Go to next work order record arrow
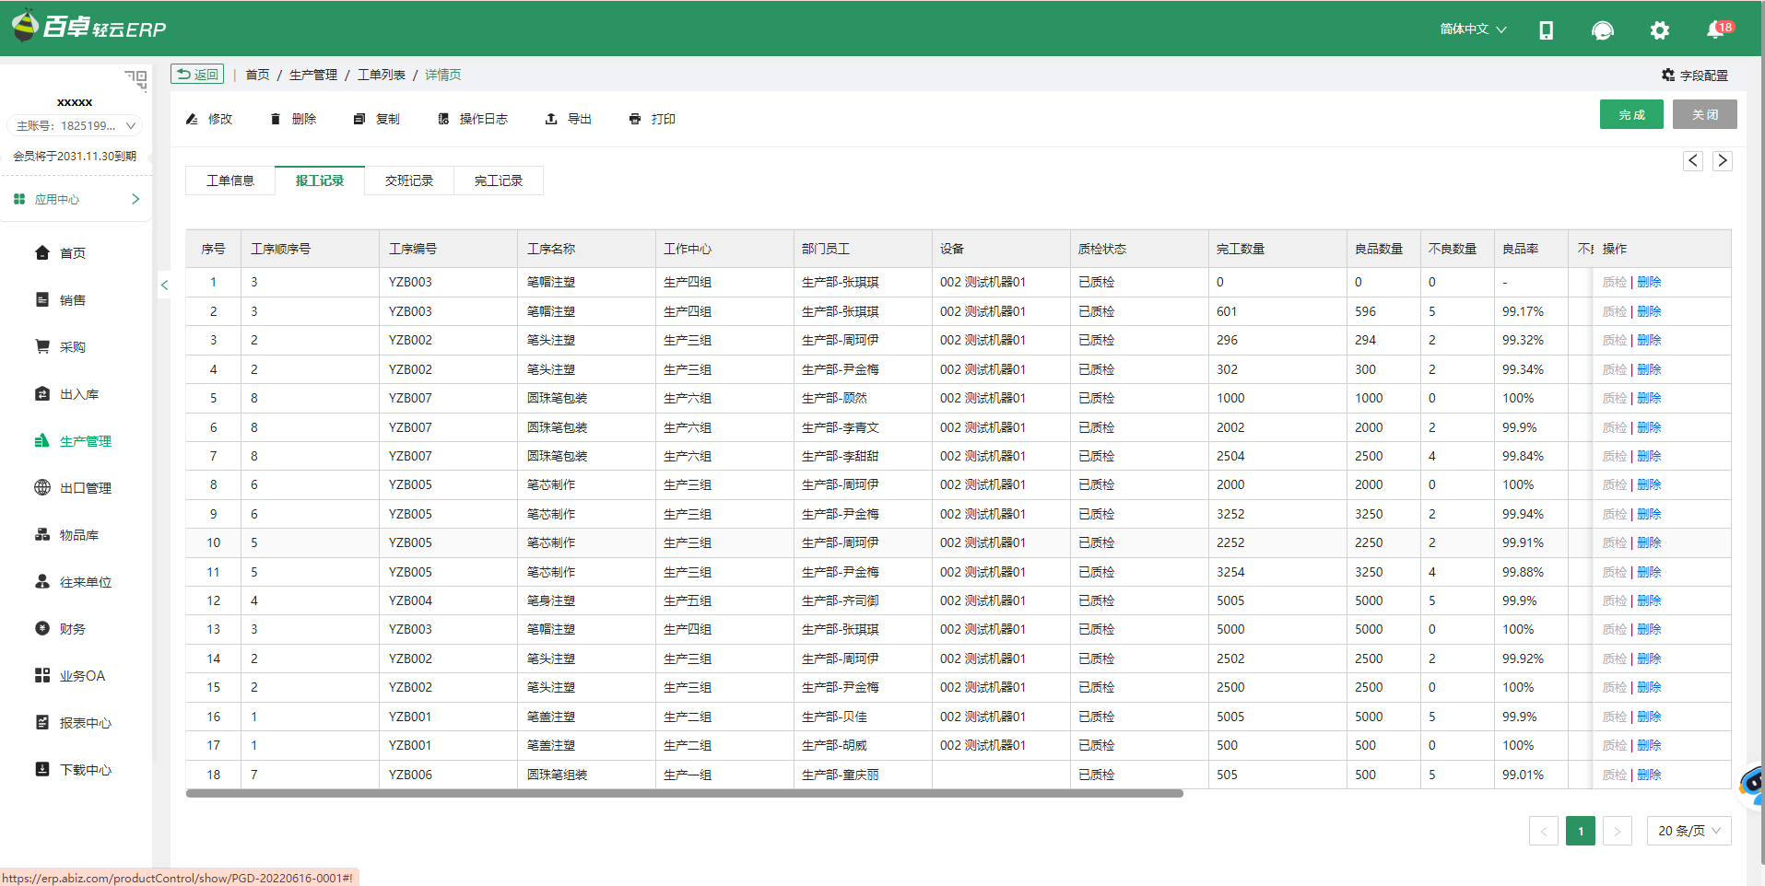Viewport: 1765px width, 886px height. pos(1723,161)
